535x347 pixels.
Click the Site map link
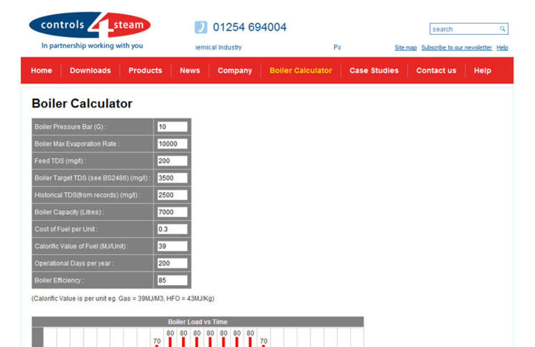pos(405,48)
